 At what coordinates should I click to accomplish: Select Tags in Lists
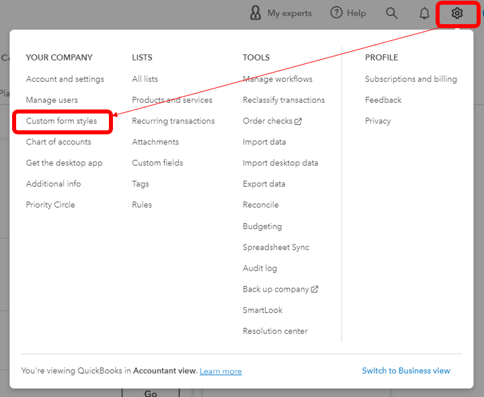pyautogui.click(x=140, y=184)
